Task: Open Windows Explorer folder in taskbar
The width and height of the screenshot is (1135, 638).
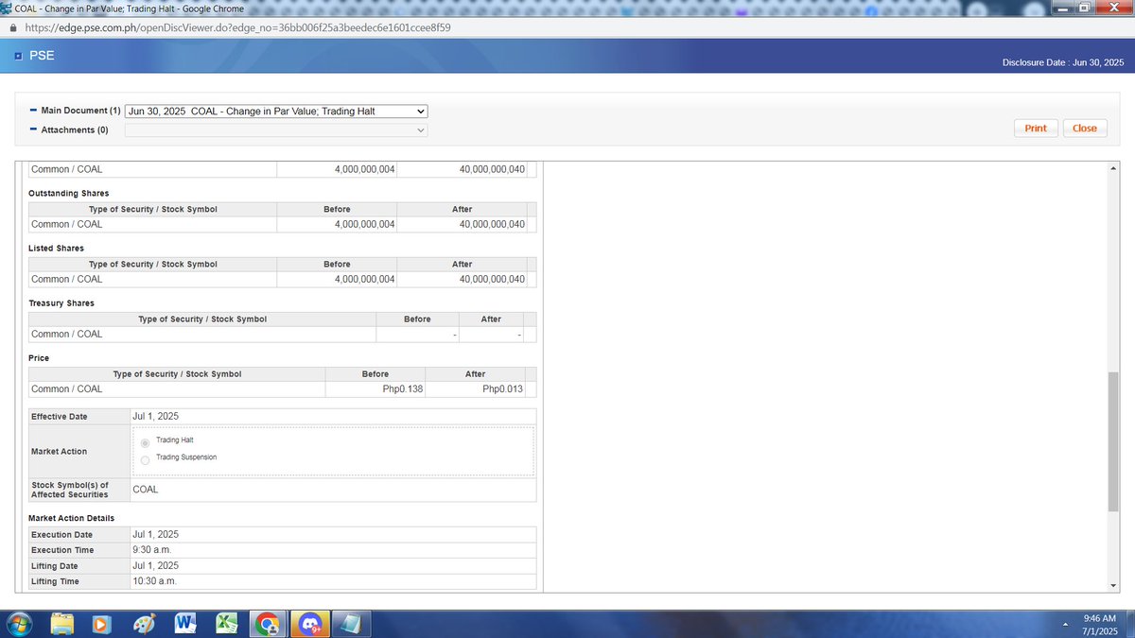Action: coord(62,624)
